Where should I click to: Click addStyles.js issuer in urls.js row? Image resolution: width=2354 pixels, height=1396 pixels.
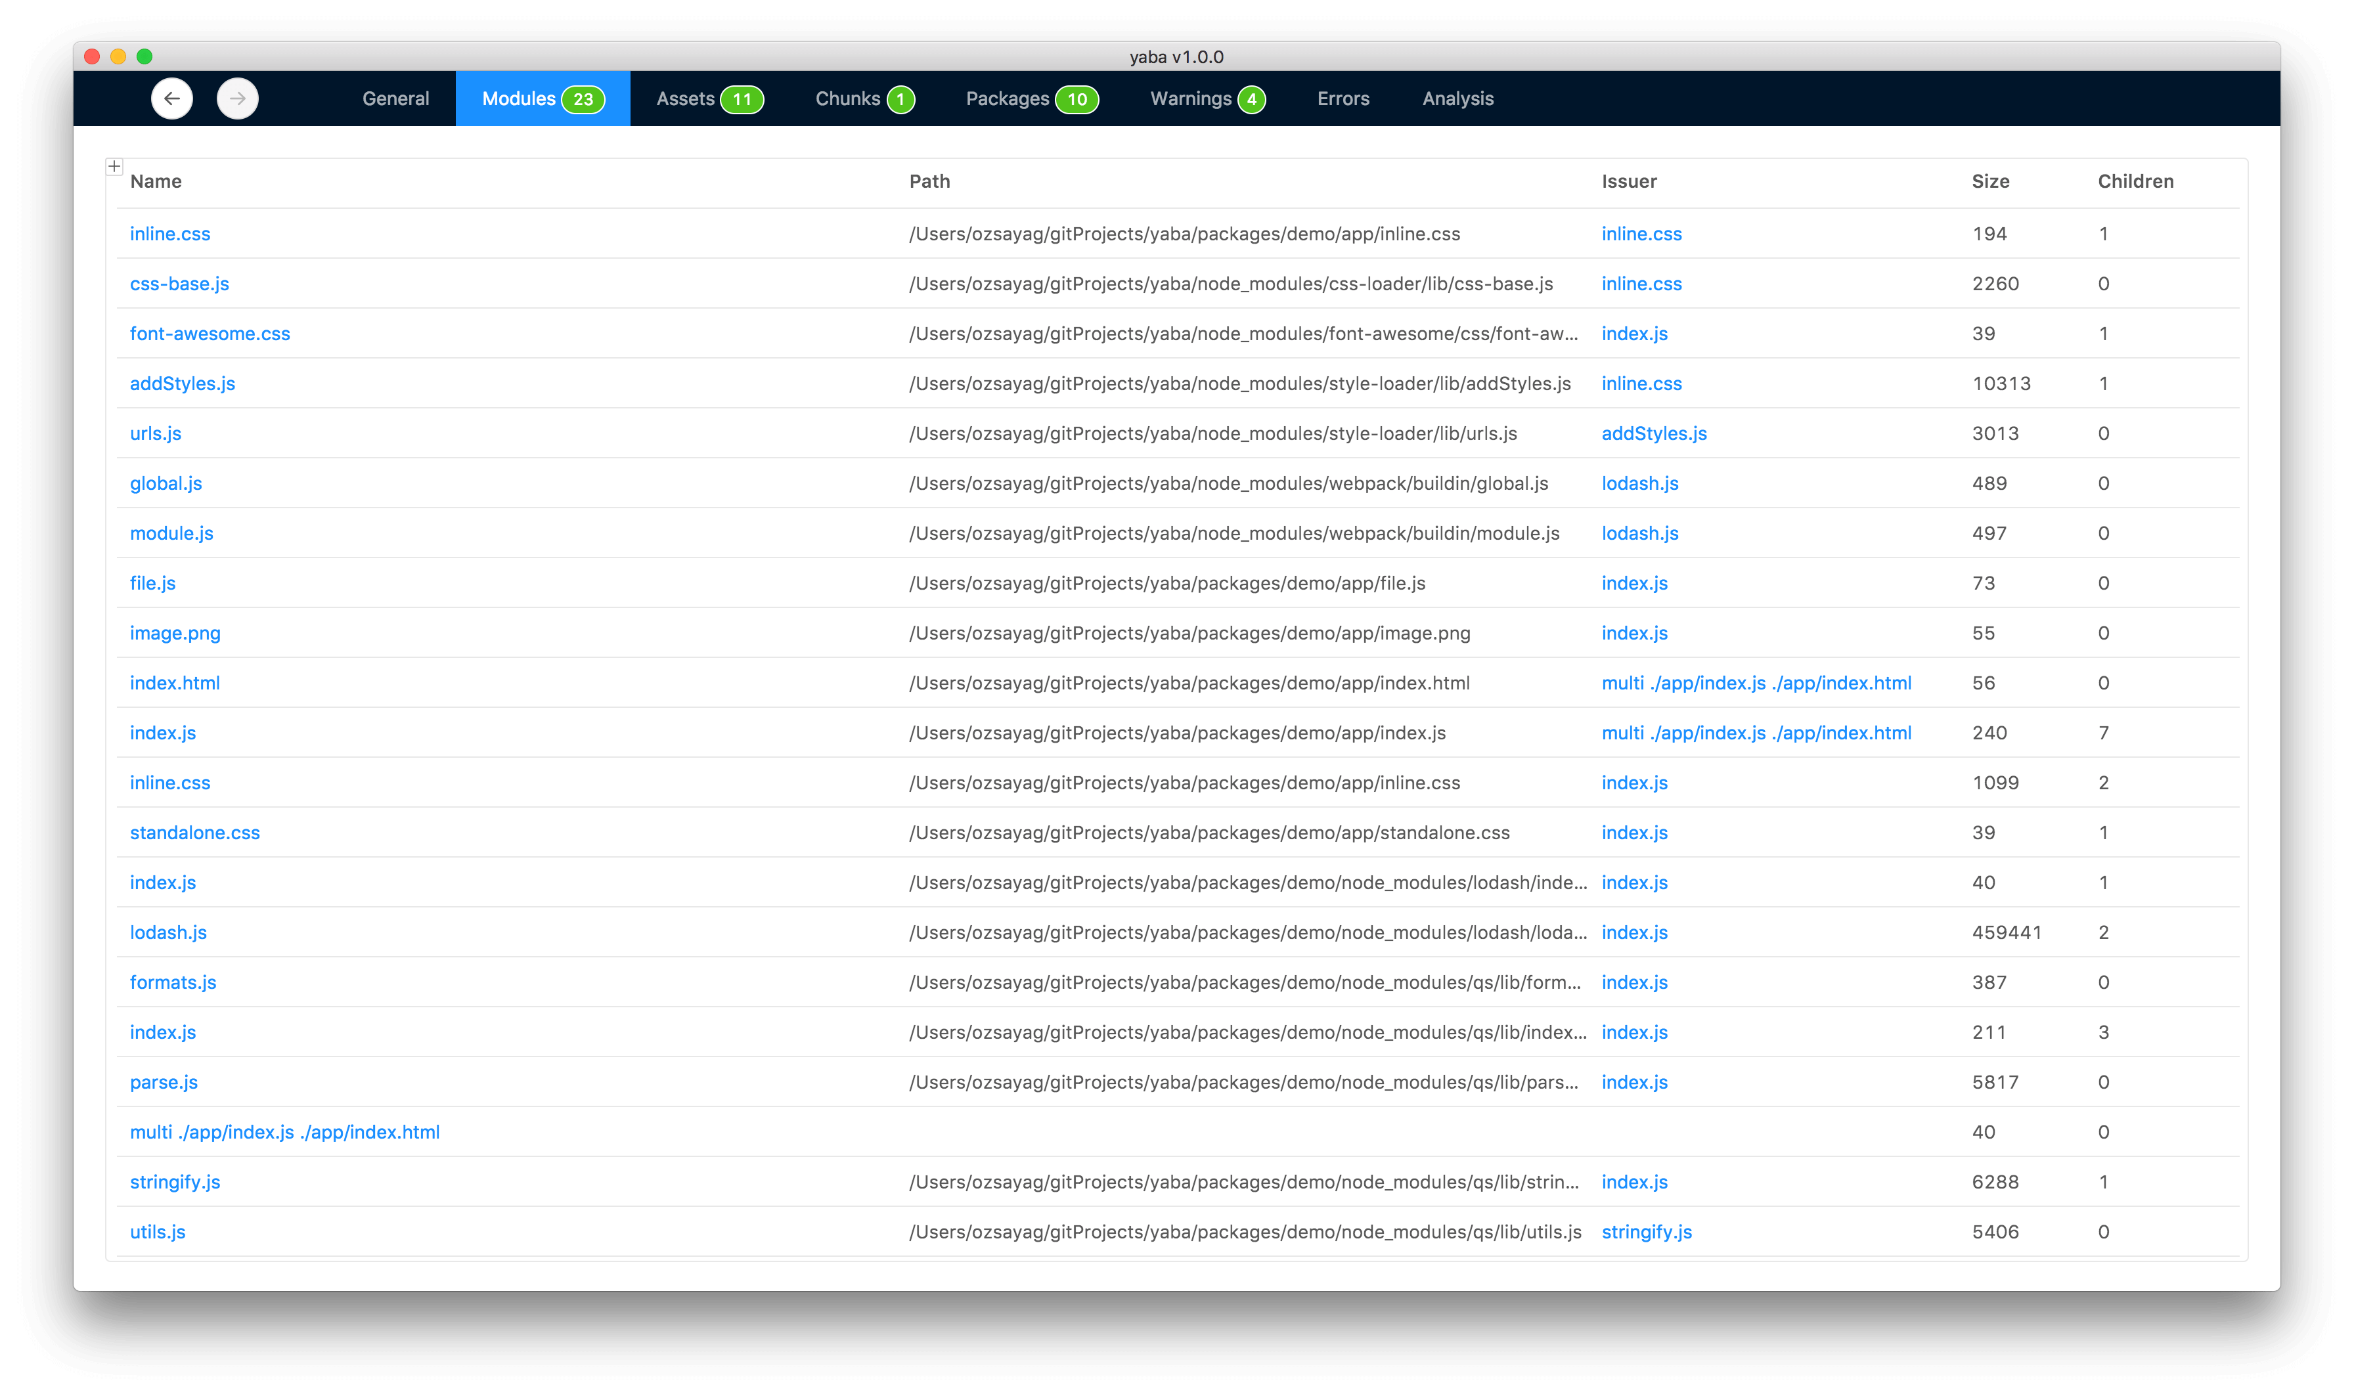(1654, 433)
